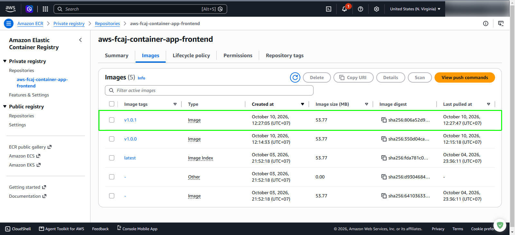Viewport: 515px width, 235px height.
Task: Switch to the Permissions tab
Action: click(238, 56)
